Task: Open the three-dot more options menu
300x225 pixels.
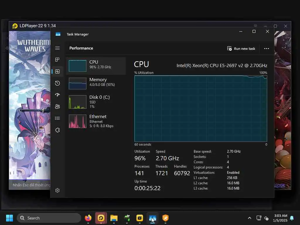Action: (x=267, y=49)
